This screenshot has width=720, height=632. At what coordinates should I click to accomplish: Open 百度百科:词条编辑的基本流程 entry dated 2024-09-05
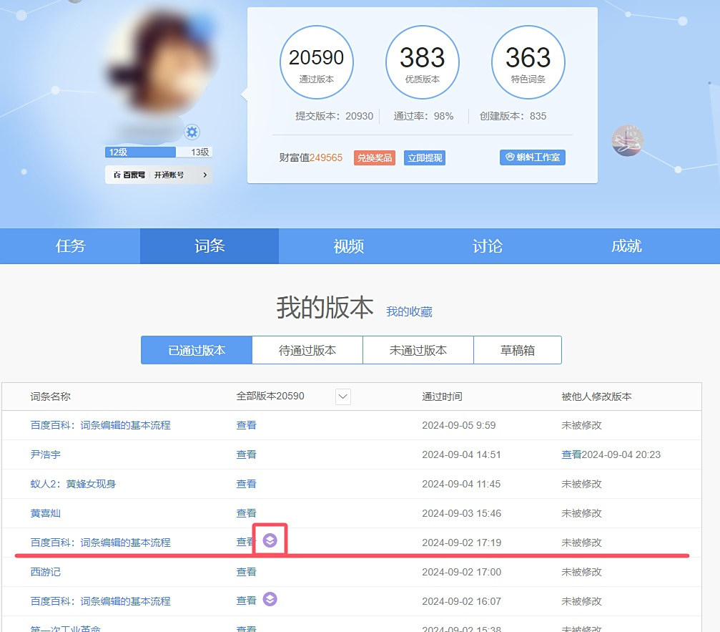coord(101,425)
